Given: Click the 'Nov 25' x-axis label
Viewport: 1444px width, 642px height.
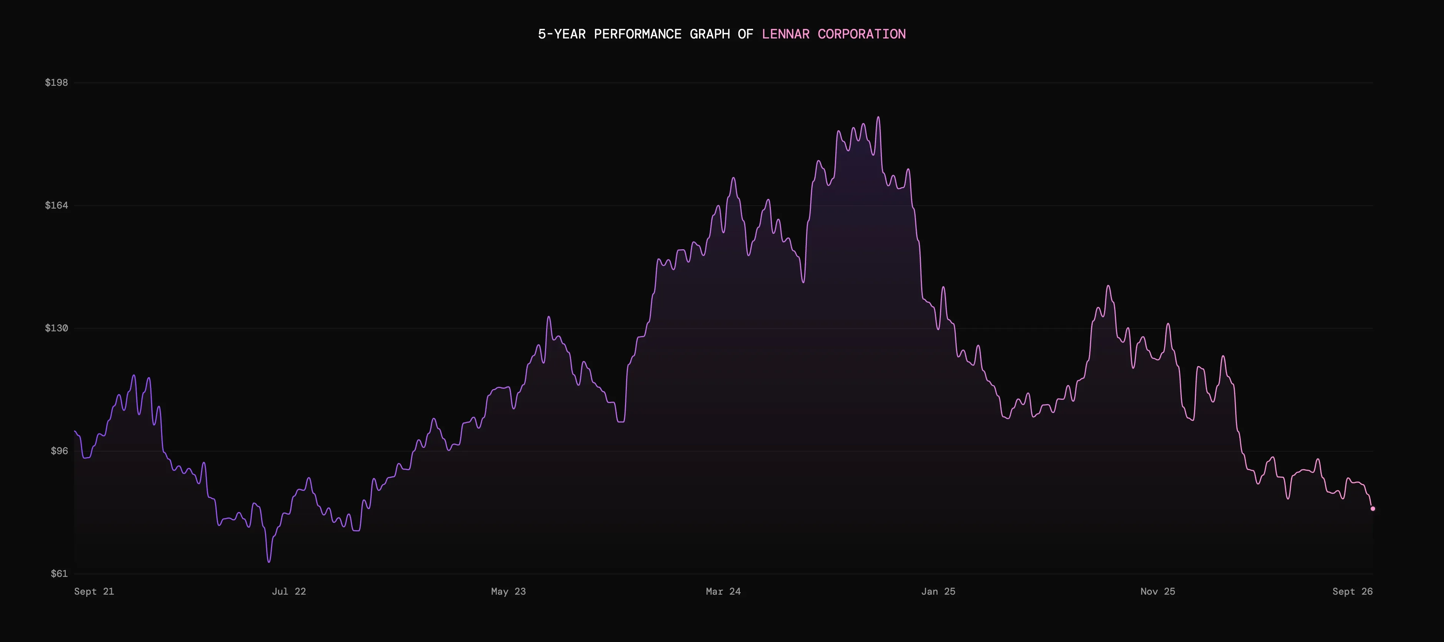Looking at the screenshot, I should (1157, 592).
